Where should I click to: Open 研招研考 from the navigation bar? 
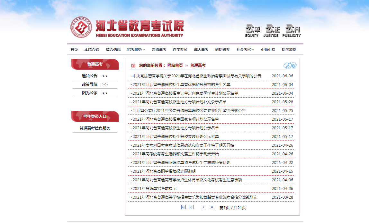222,50
